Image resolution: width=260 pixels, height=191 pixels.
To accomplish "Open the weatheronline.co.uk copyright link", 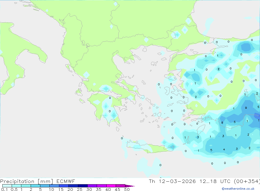I will pos(238,189).
